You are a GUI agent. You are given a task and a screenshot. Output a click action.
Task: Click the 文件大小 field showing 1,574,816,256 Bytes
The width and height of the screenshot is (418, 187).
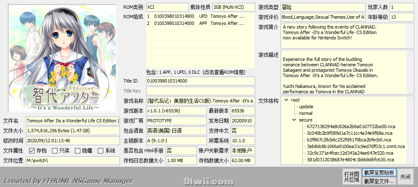point(73,131)
